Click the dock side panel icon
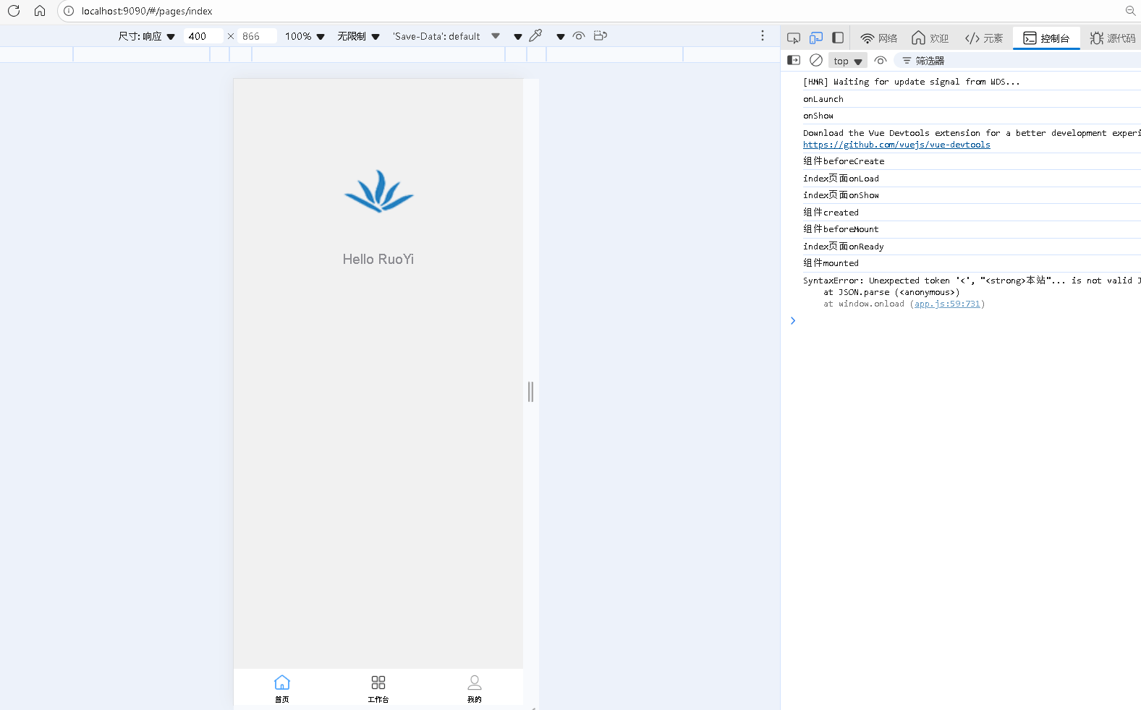 coord(838,38)
